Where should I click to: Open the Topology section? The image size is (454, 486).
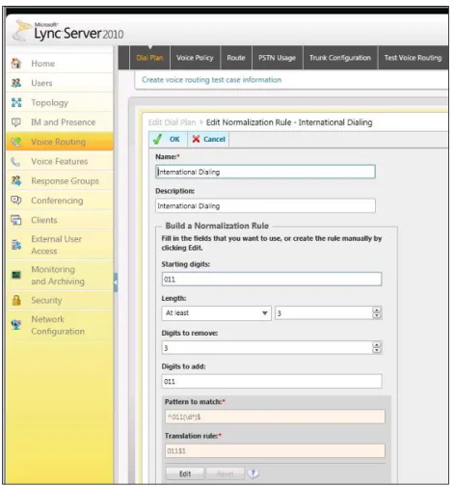click(50, 103)
